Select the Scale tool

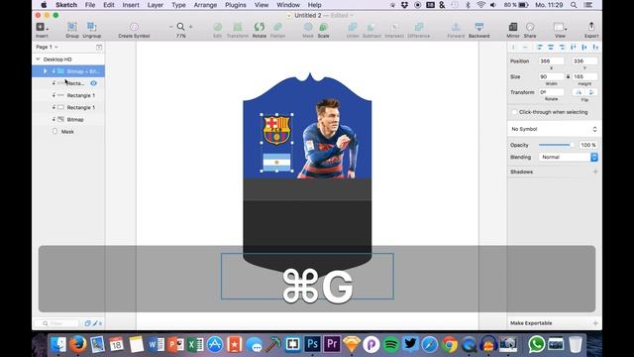click(x=324, y=27)
